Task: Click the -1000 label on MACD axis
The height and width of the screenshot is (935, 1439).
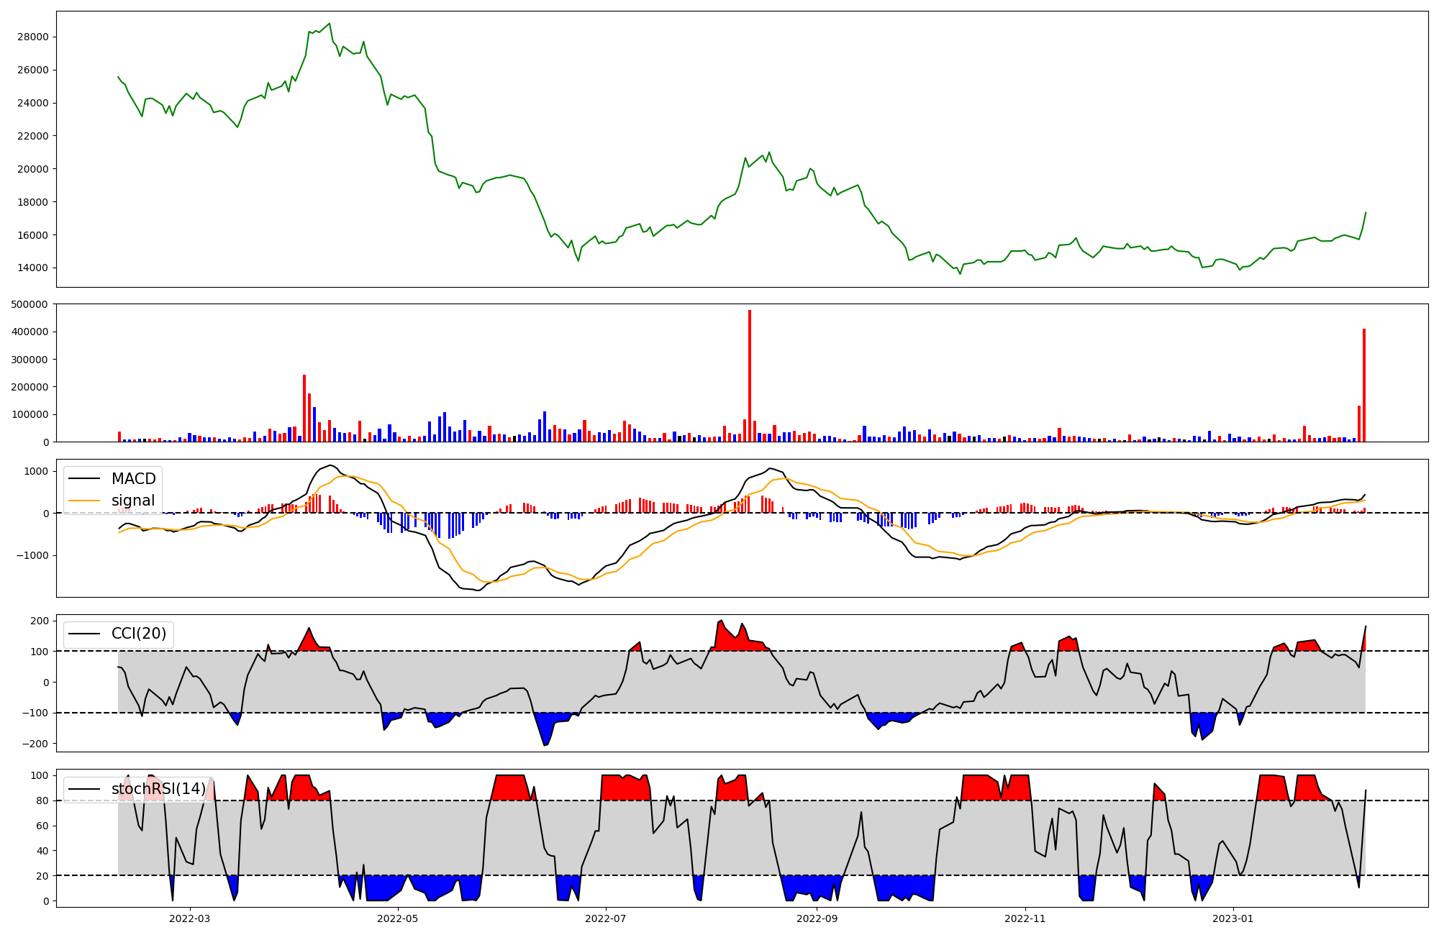Action: click(x=33, y=555)
